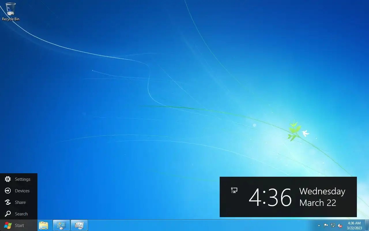Open Settings in the charms menu
The image size is (369, 231).
(x=19, y=179)
